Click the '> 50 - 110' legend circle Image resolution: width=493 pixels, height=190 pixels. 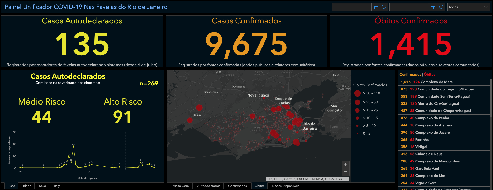[357, 93]
